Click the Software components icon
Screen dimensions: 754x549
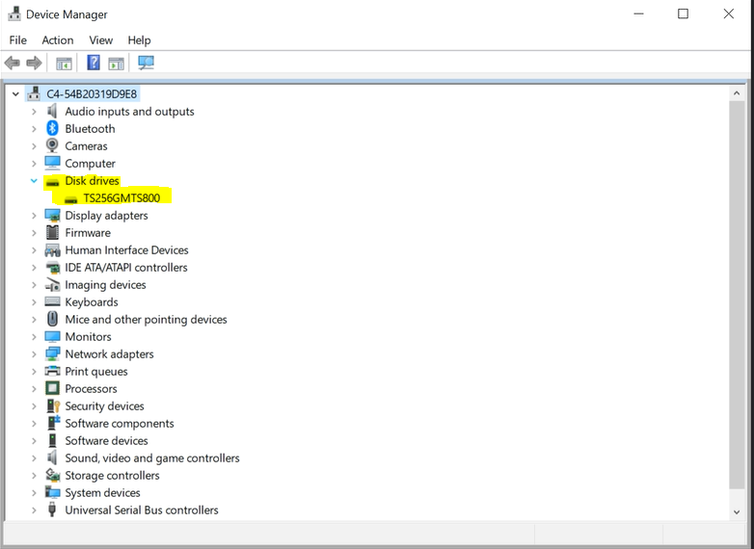pos(53,423)
